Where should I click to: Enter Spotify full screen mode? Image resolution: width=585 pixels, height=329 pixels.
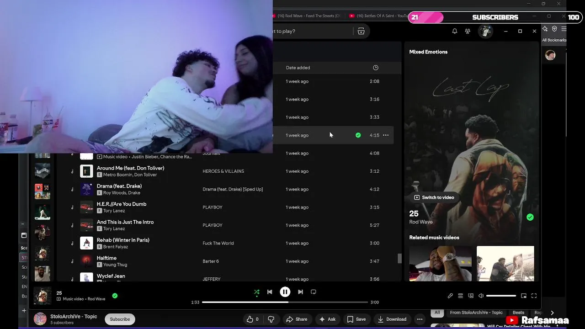click(534, 296)
